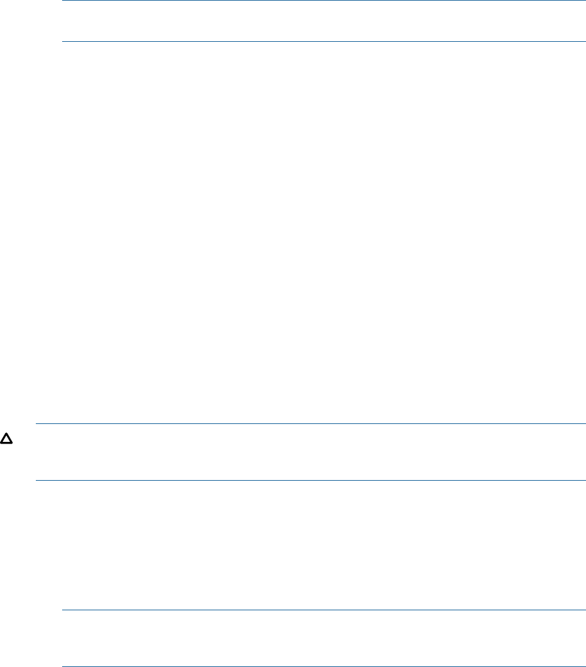
Task: Click the blue rule above the caution triangle
Action: (x=311, y=424)
